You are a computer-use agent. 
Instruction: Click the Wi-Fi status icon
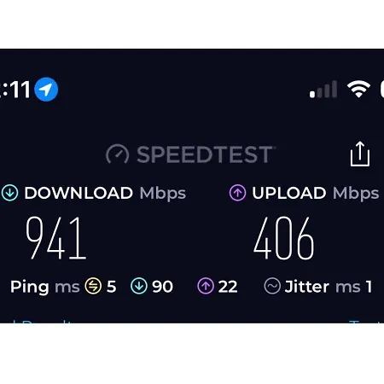pos(358,89)
